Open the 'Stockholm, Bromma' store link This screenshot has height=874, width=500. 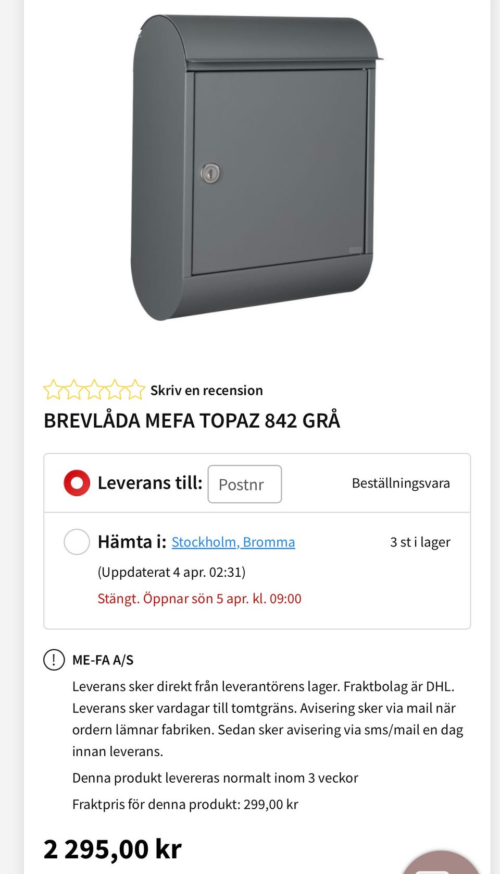[233, 542]
